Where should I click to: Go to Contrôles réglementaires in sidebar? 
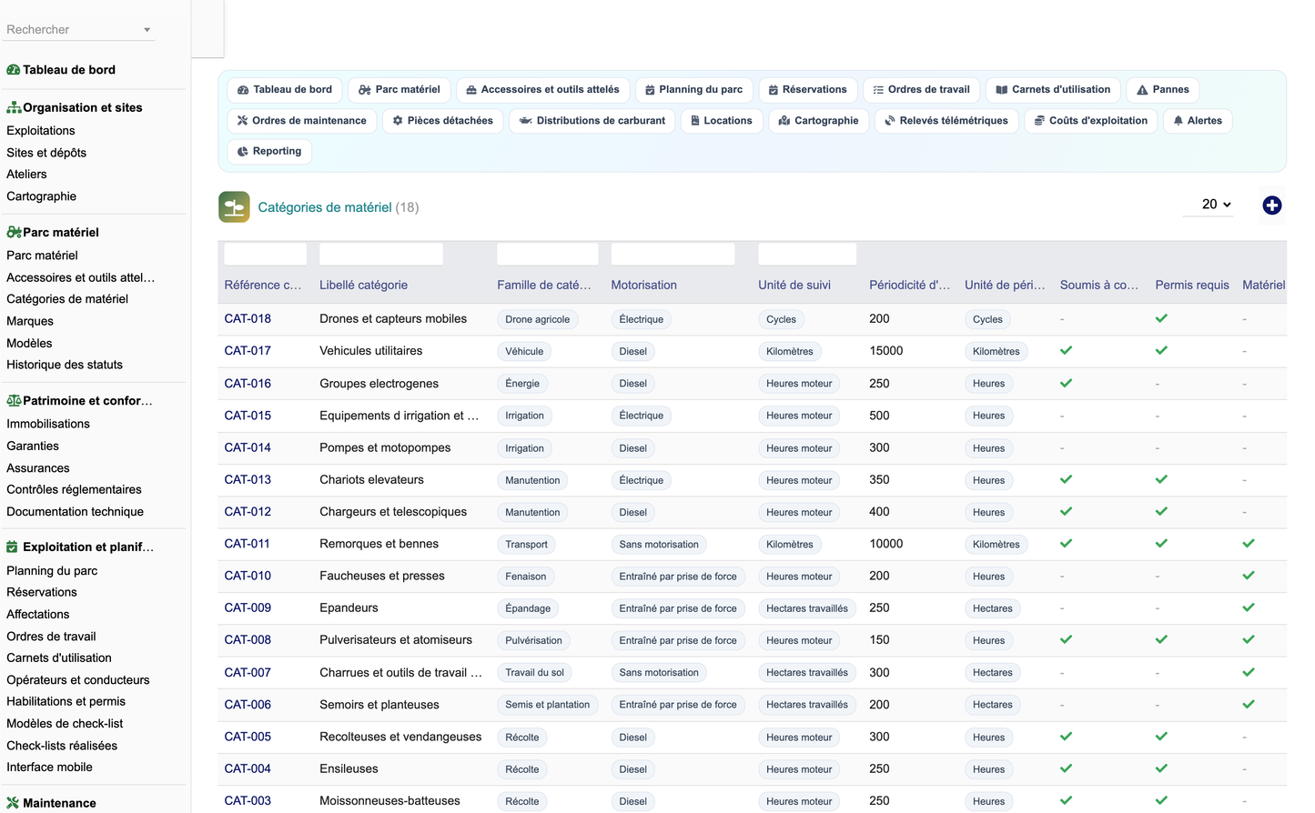[x=74, y=489]
